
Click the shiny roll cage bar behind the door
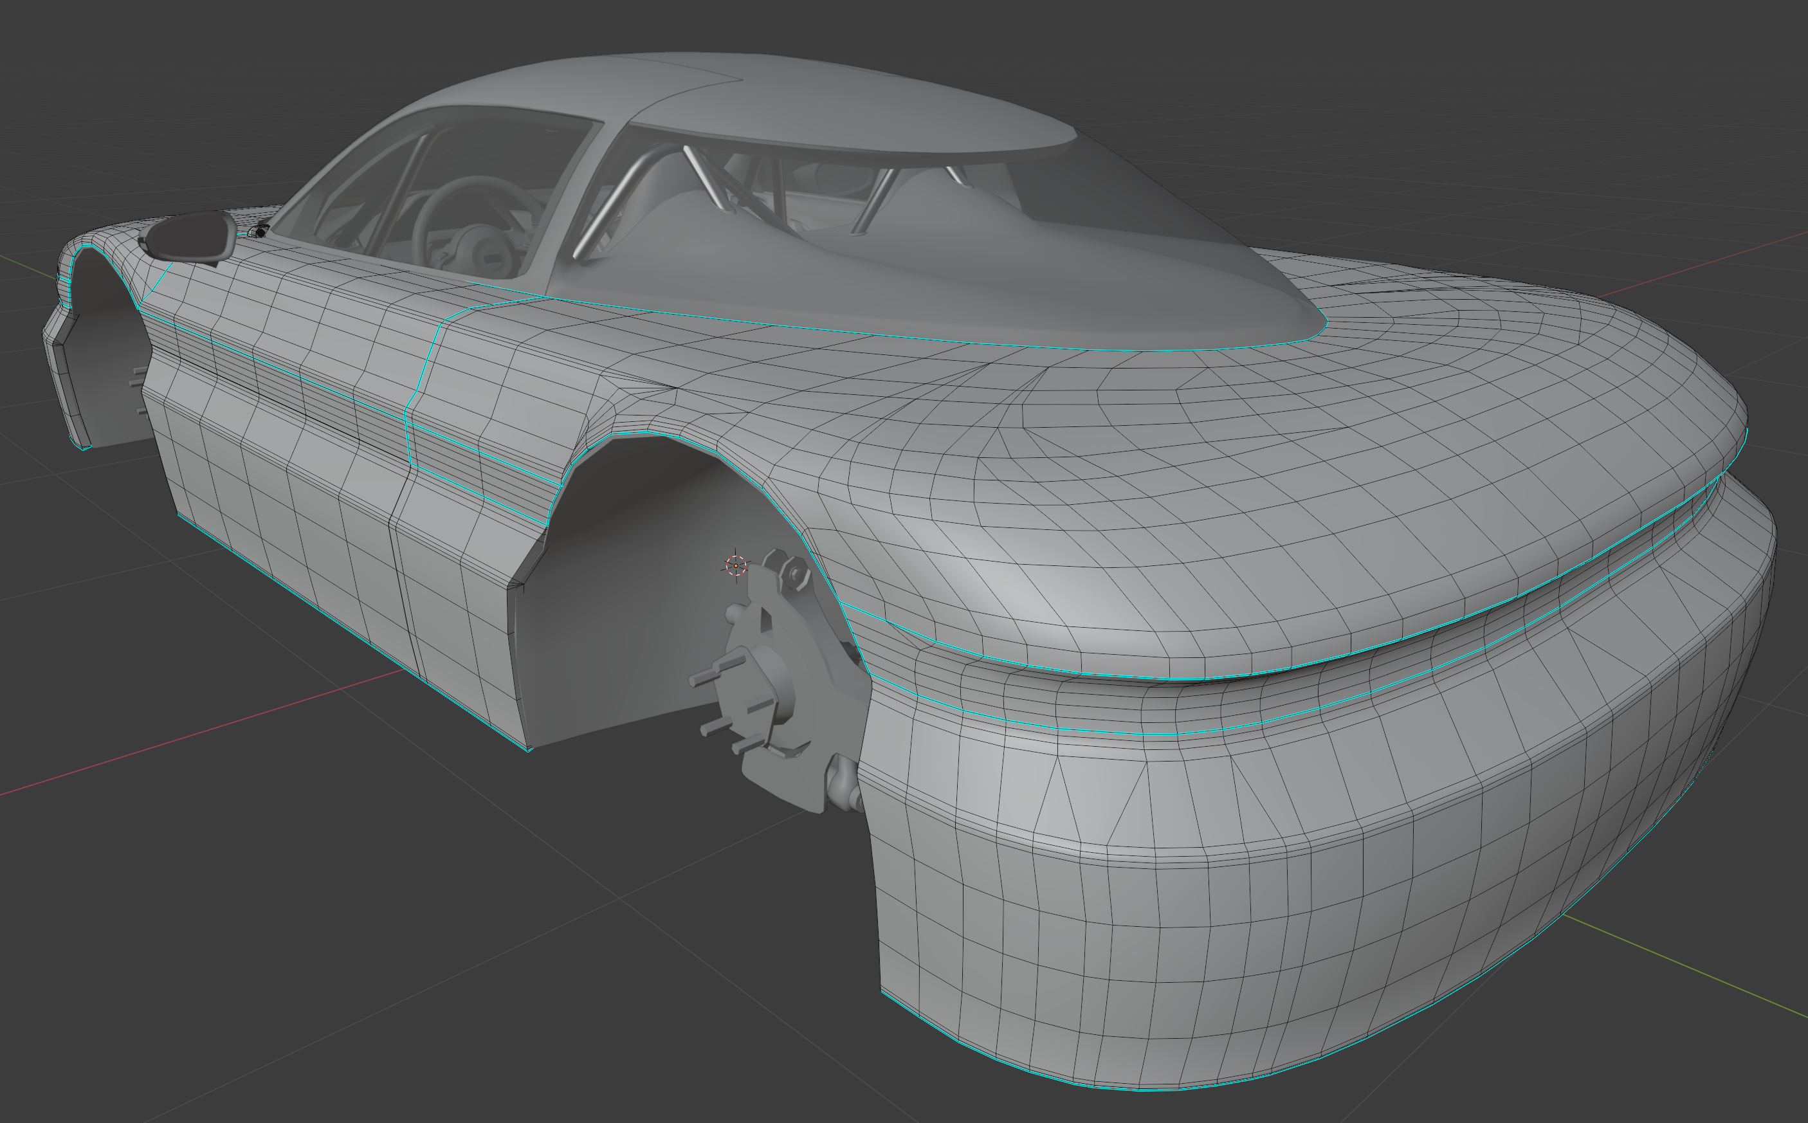(x=609, y=206)
